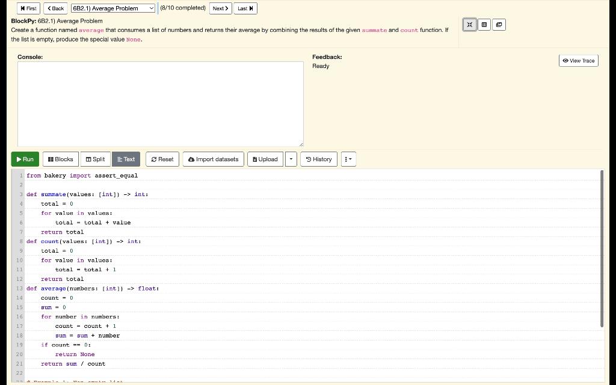Viewport: 616px width, 385px height.
Task: Select the list layout icon
Action: point(484,25)
